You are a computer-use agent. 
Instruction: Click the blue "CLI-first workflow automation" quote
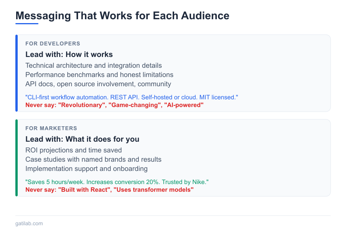tap(131, 97)
